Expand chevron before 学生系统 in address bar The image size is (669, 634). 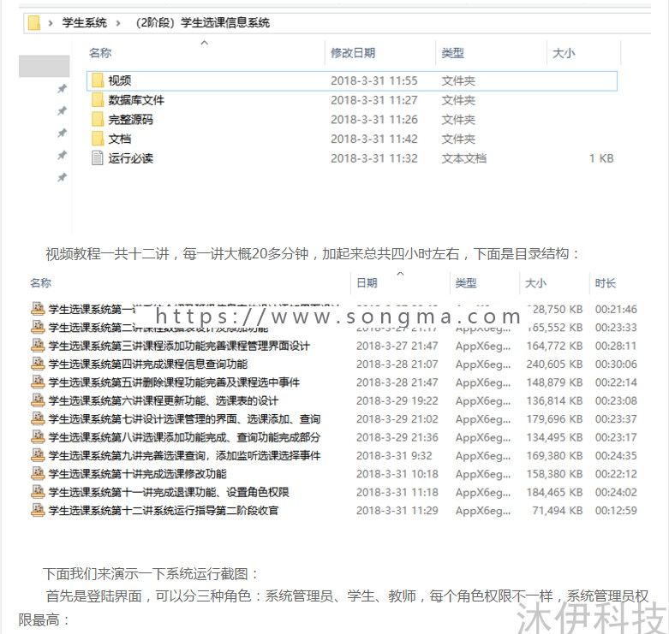pyautogui.click(x=51, y=23)
